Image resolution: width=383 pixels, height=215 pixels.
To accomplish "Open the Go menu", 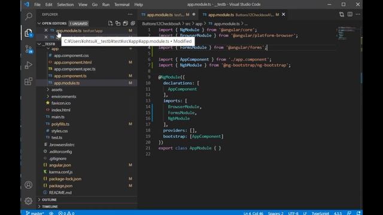I will [95, 5].
